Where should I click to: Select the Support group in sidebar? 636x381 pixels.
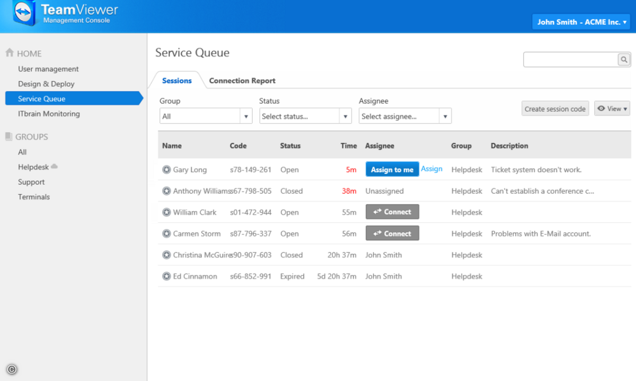pos(31,182)
